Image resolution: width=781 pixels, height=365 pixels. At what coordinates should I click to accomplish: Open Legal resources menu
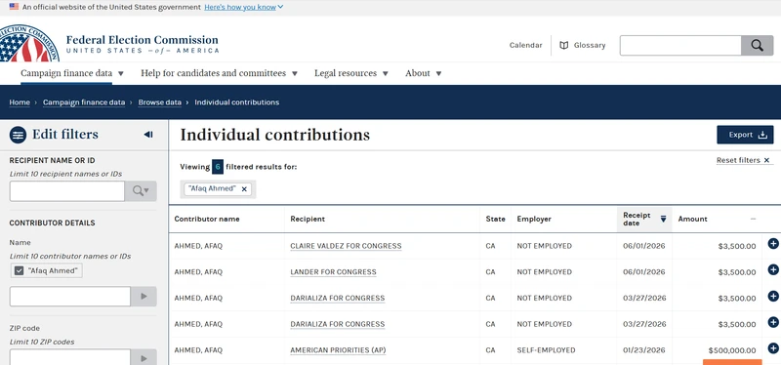351,73
